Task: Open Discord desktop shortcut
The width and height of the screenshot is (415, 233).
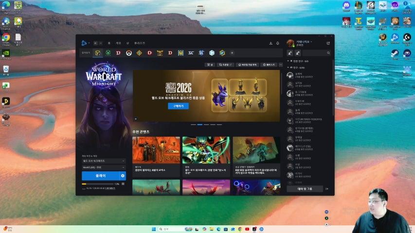Action: coord(346,6)
